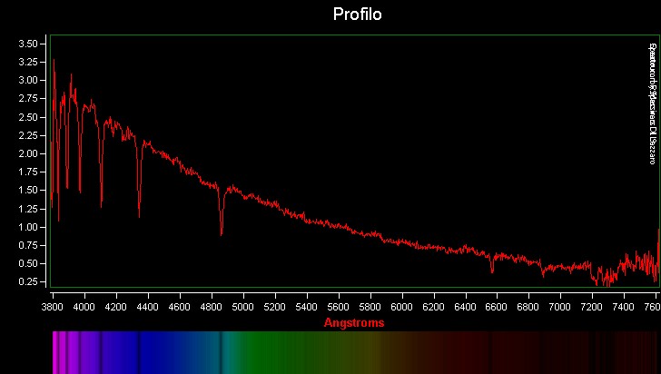
Task: Click the deep absorption dip near 4860 Angstroms
Action: [222, 233]
